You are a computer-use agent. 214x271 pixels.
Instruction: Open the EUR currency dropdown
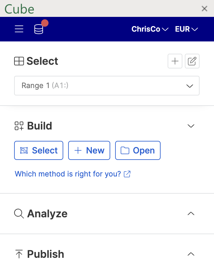click(x=186, y=29)
